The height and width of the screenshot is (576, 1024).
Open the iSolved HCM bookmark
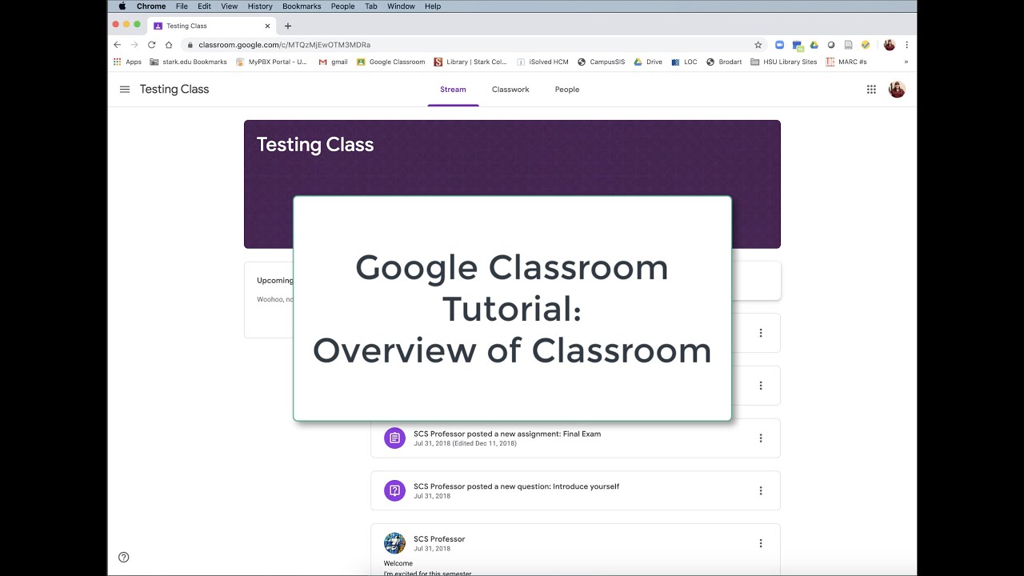[x=543, y=62]
